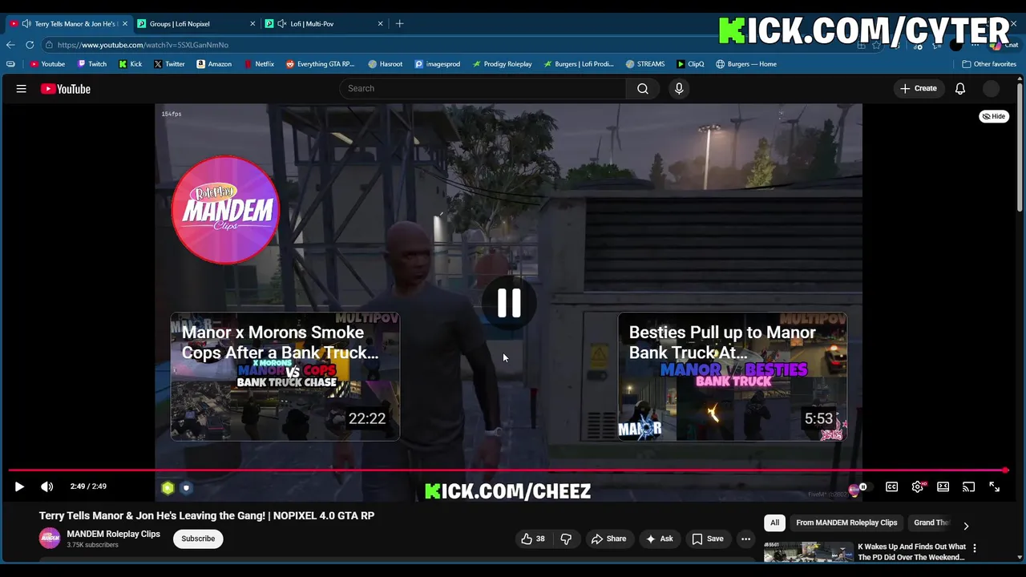Click the play button in player controls
This screenshot has width=1026, height=577.
click(19, 486)
